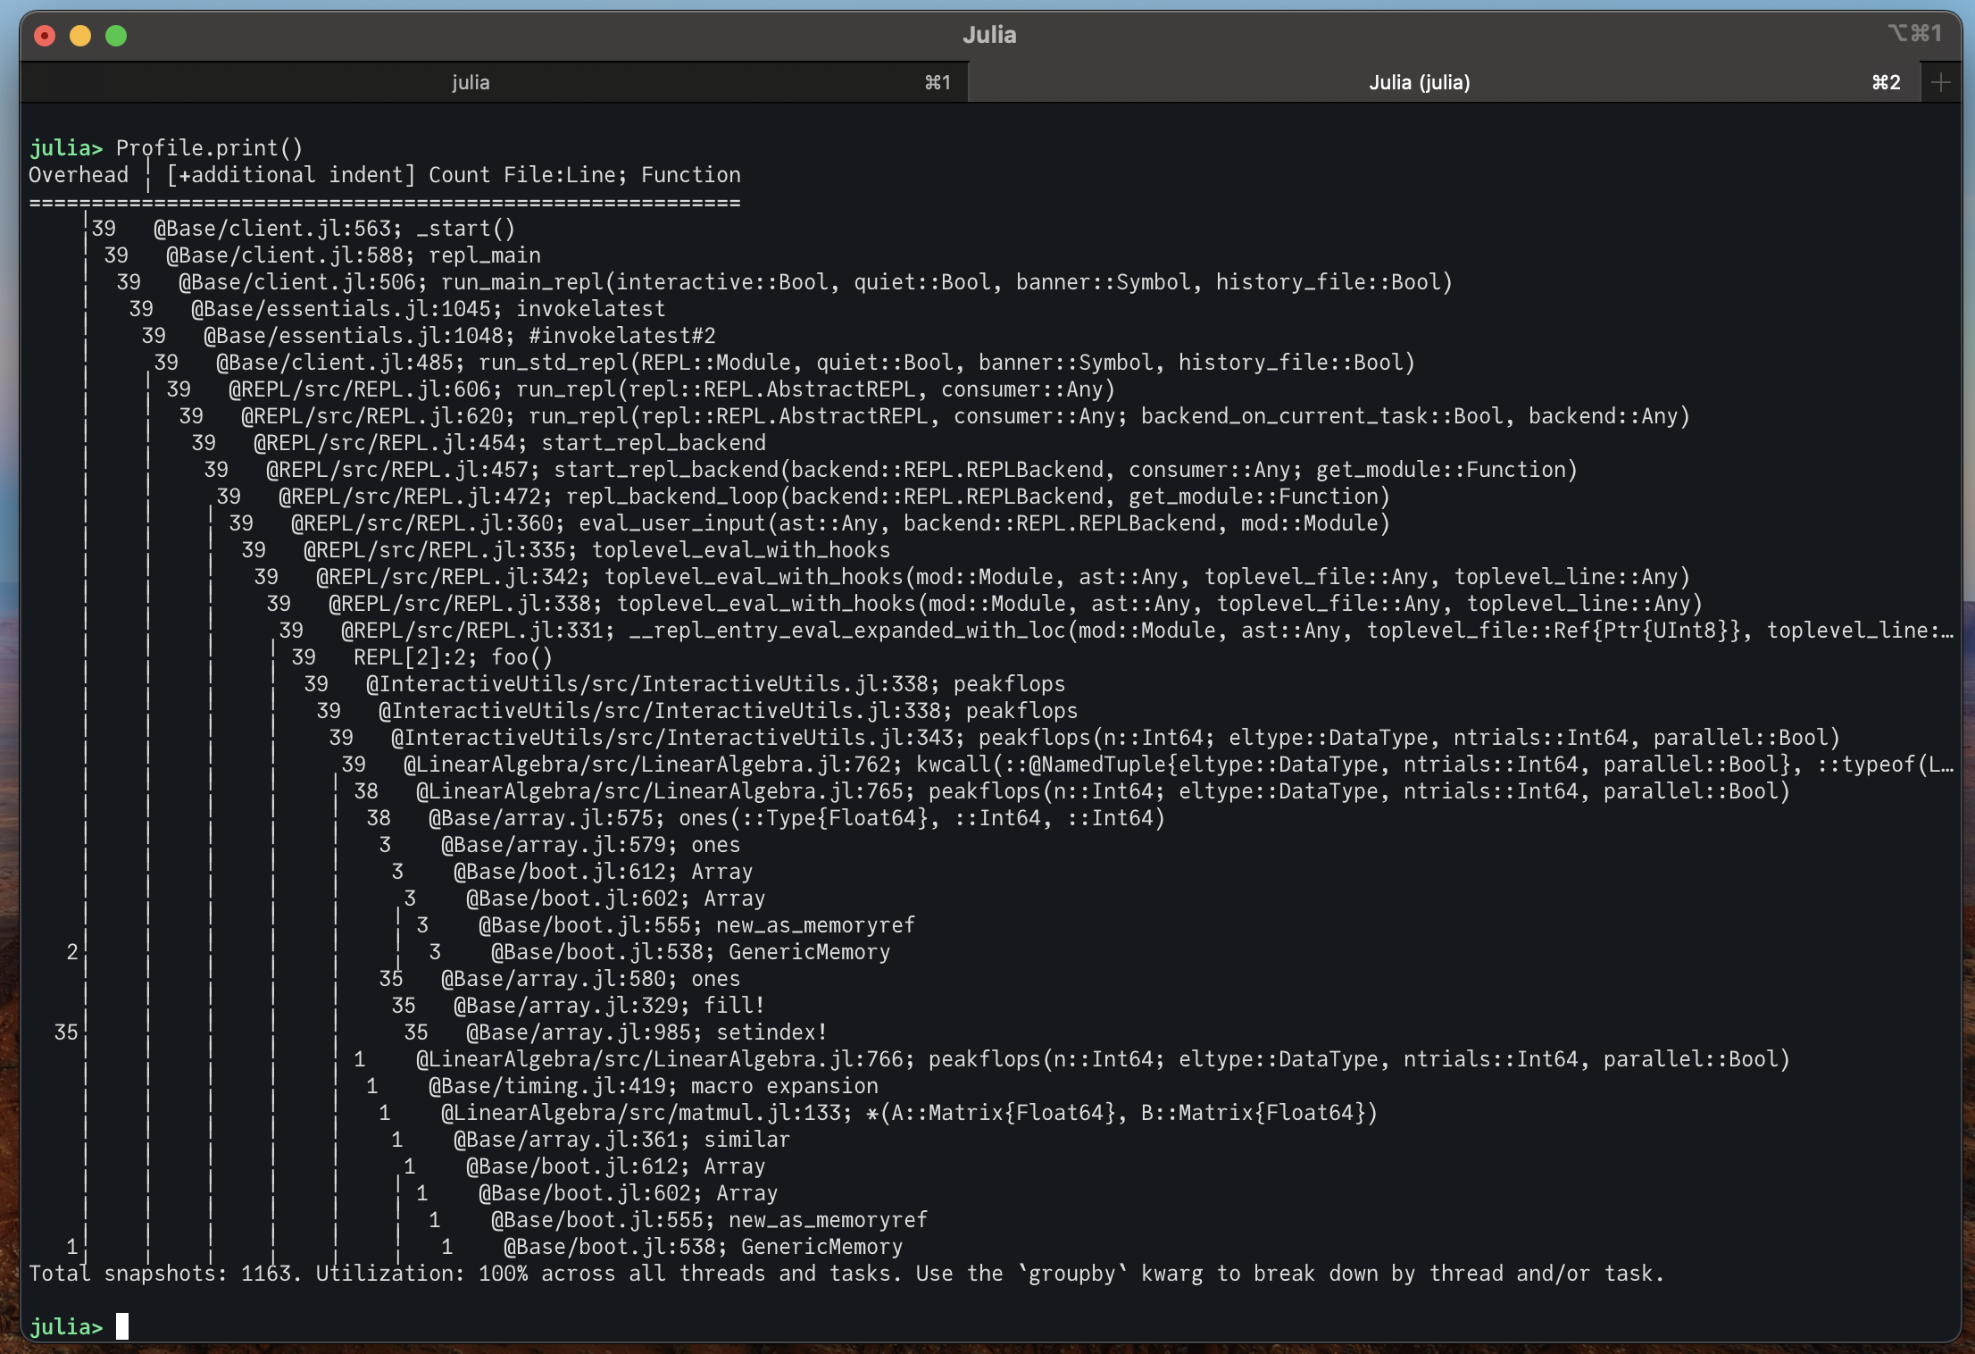Click the REPL.jl:472 repl_backend_loop line
This screenshot has width=1975, height=1354.
click(804, 497)
